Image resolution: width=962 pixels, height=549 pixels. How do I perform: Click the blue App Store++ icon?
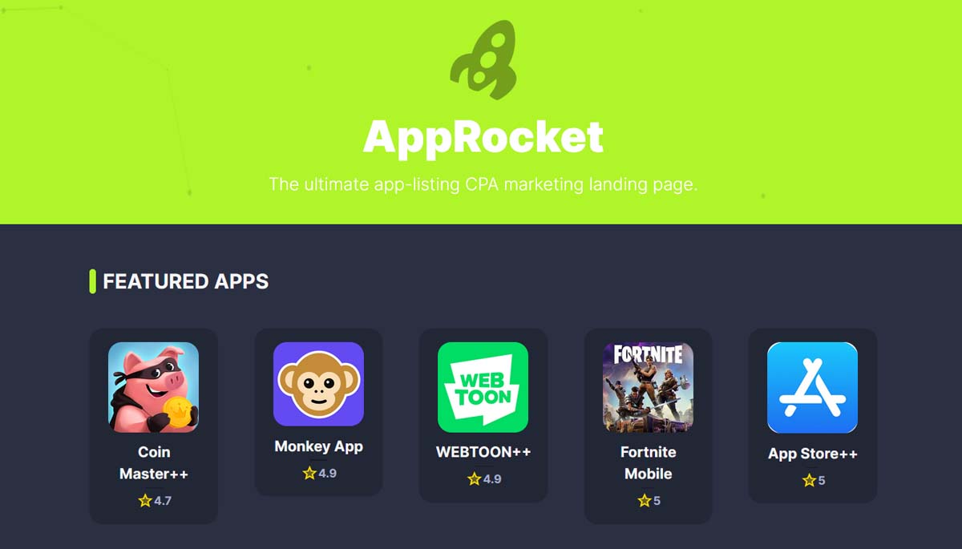[x=812, y=388]
